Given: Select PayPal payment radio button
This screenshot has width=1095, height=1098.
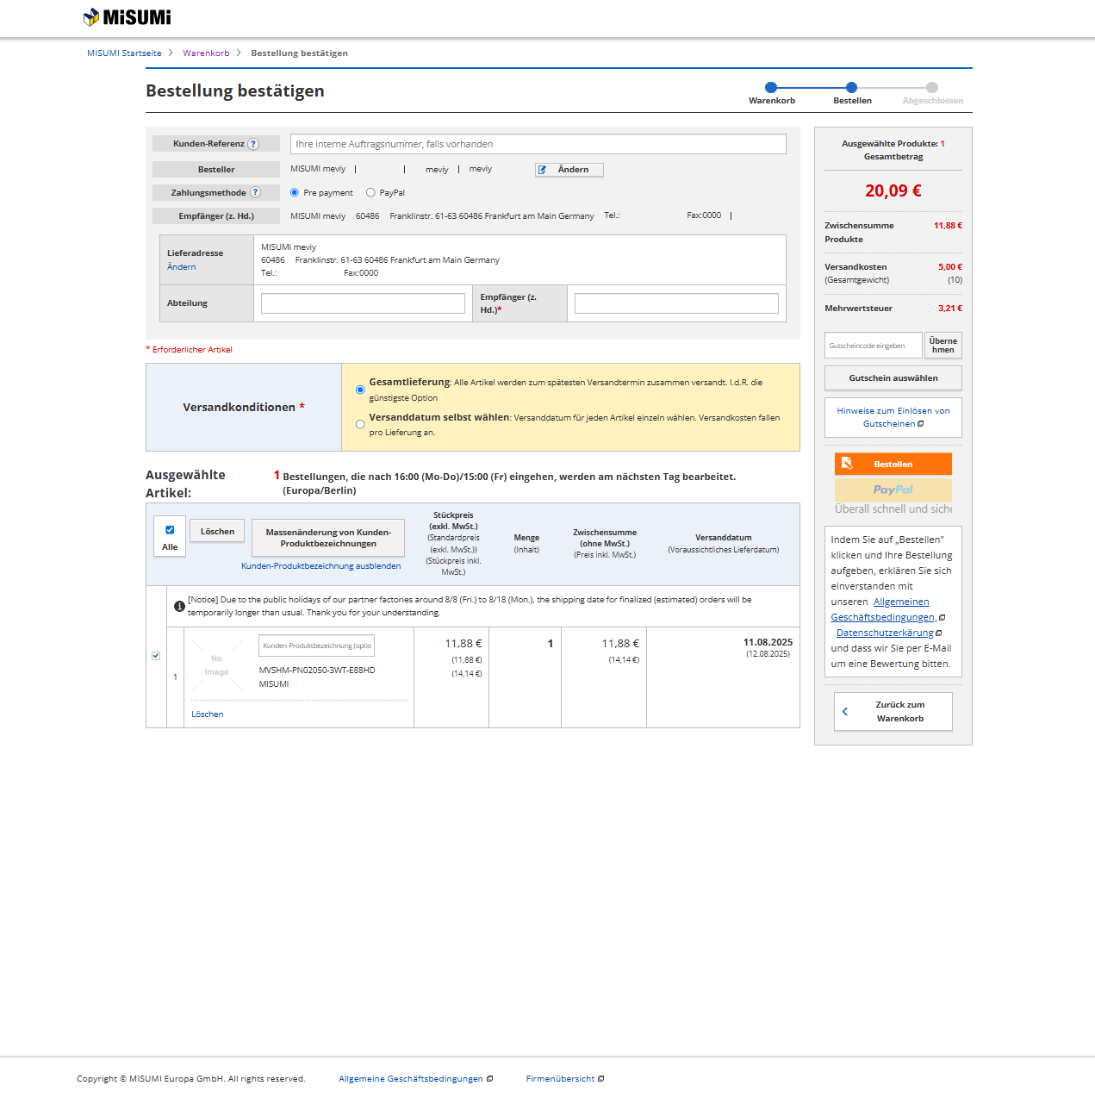Looking at the screenshot, I should pyautogui.click(x=370, y=192).
